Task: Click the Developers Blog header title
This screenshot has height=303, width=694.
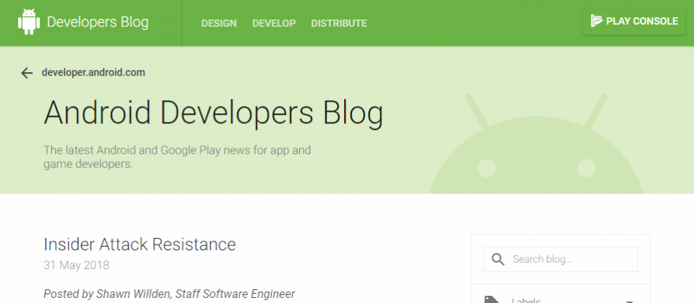Action: (x=98, y=22)
